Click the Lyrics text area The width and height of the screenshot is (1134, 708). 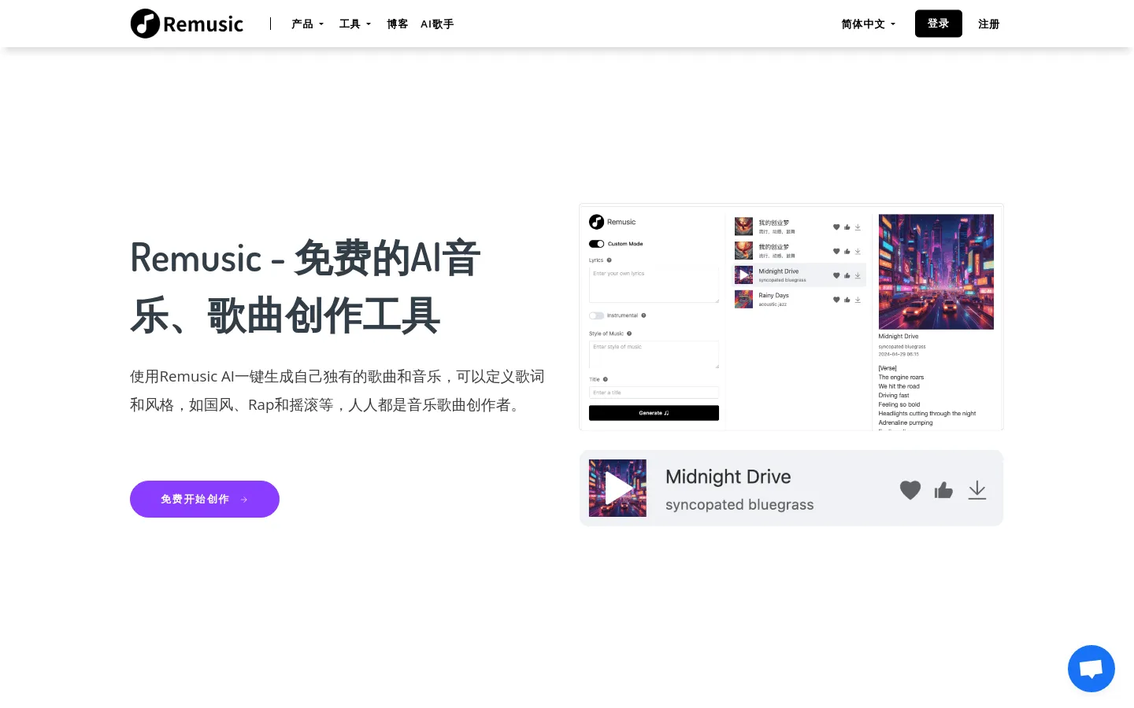[x=654, y=285]
